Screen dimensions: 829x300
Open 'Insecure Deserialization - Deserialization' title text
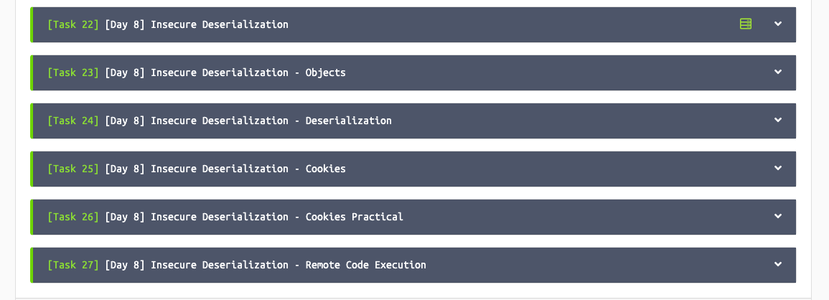click(271, 121)
